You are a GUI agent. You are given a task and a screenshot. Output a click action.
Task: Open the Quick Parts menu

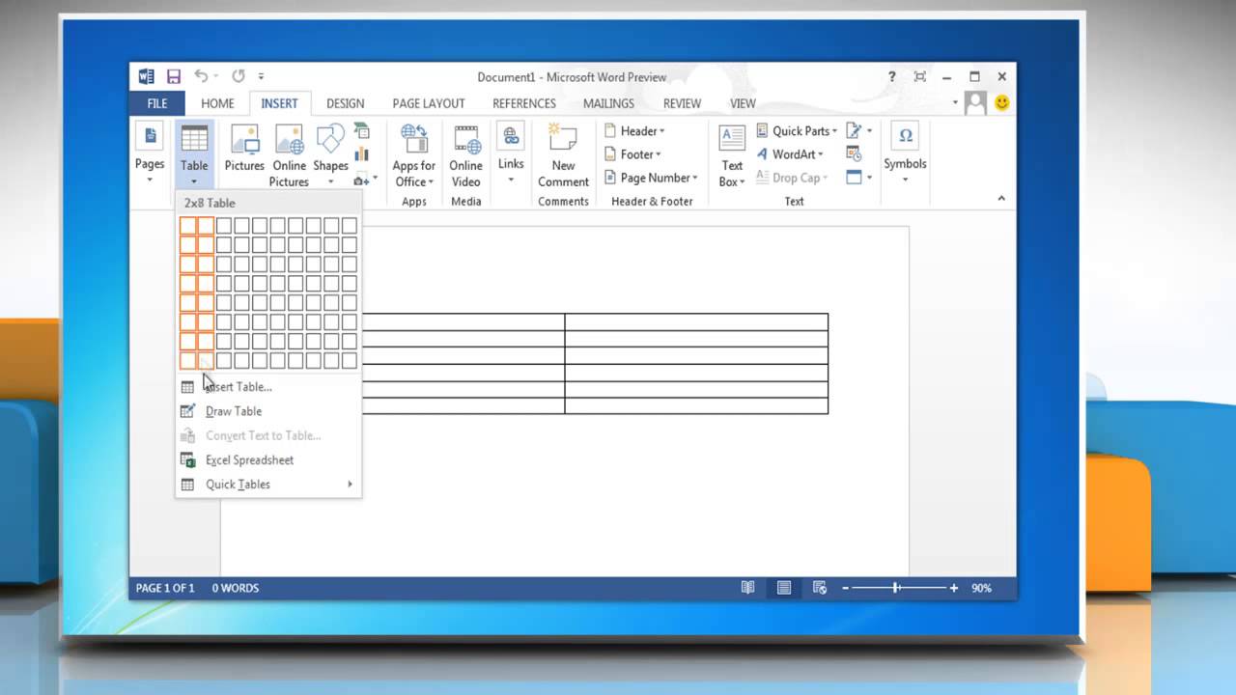[797, 131]
